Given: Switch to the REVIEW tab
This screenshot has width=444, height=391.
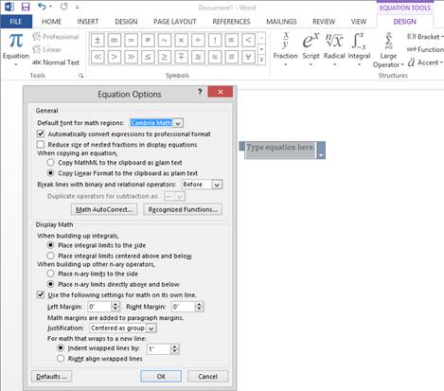Looking at the screenshot, I should click(324, 22).
